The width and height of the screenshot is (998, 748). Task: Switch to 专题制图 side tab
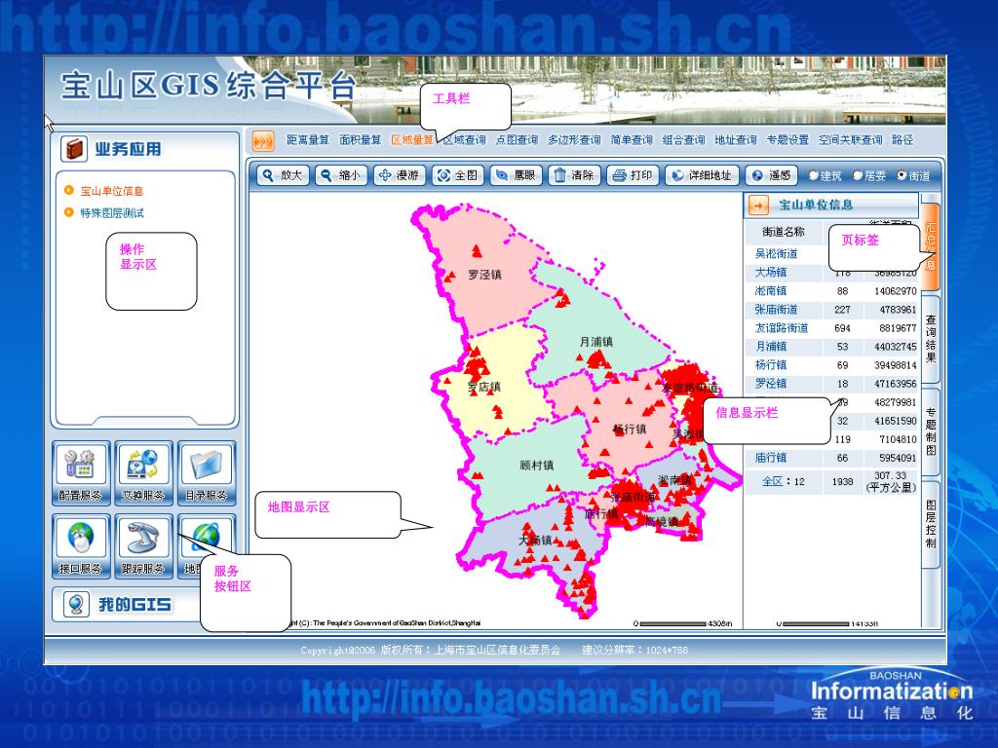931,431
